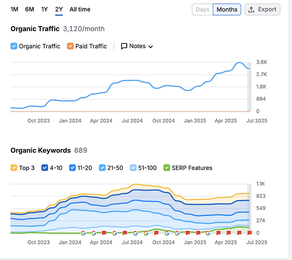This screenshot has width=292, height=260.
Task: Click the Export upload icon
Action: [251, 9]
